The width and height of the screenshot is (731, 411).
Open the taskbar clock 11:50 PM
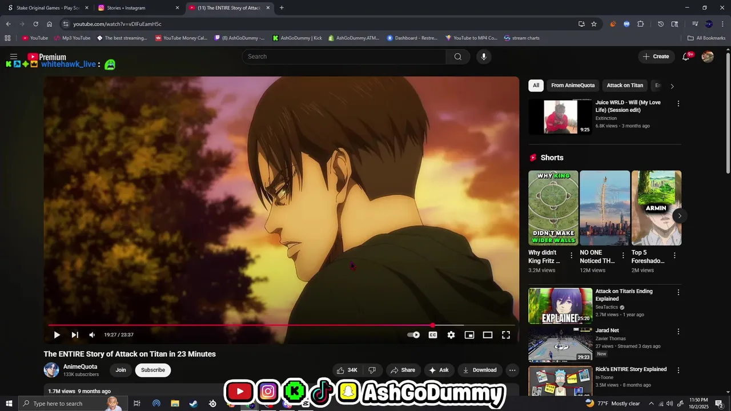[x=698, y=404]
